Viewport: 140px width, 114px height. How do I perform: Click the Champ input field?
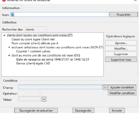coord(60,87)
